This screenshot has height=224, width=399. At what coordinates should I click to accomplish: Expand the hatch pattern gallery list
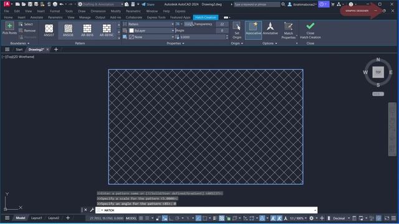point(118,38)
